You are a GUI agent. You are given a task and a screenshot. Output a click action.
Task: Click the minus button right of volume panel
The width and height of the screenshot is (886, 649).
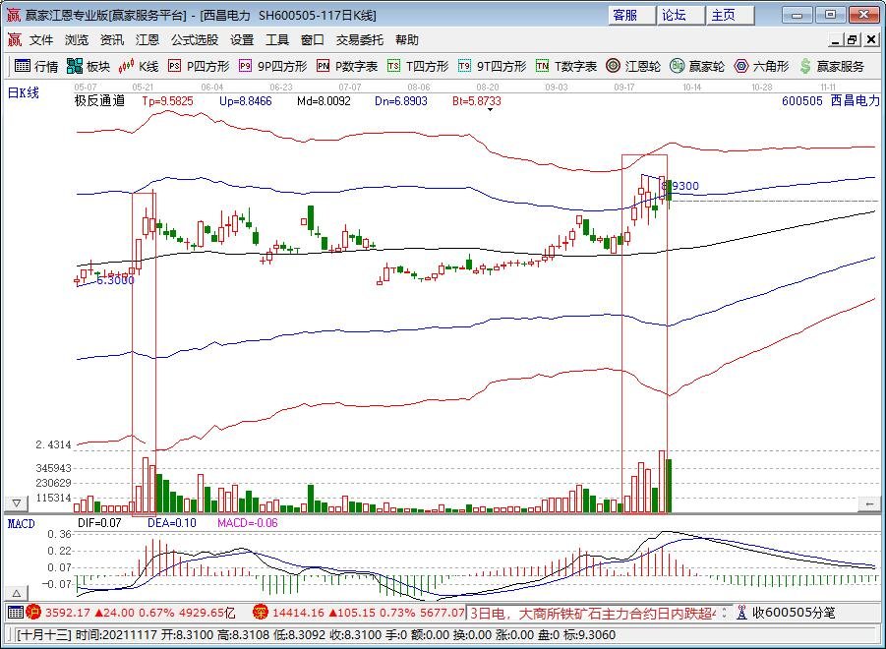[x=869, y=503]
